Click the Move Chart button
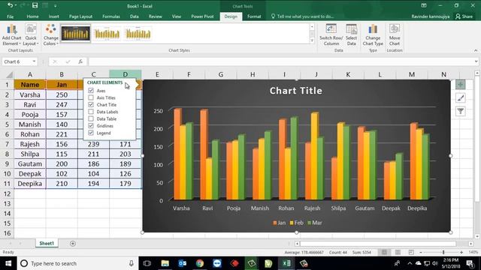The width and height of the screenshot is (481, 270). click(395, 35)
